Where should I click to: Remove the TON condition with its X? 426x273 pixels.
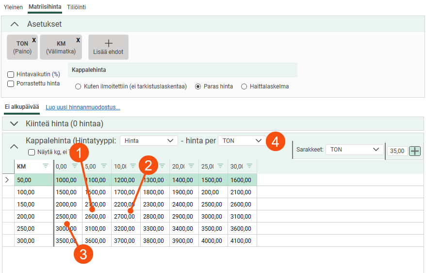(34, 40)
